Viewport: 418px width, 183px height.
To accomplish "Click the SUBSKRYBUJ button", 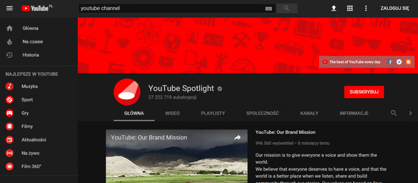I will [x=364, y=92].
